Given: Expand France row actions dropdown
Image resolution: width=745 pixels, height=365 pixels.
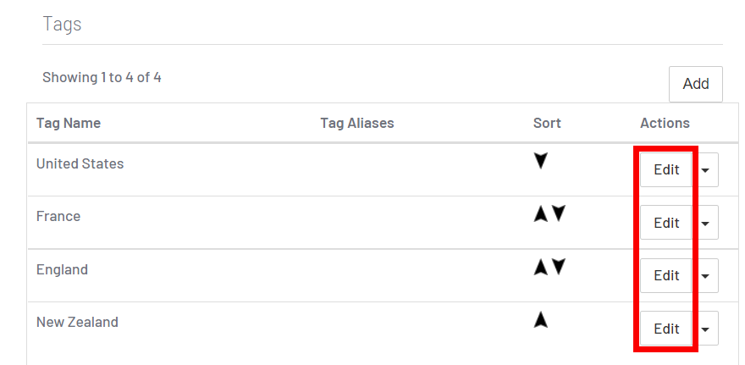Looking at the screenshot, I should pyautogui.click(x=706, y=223).
